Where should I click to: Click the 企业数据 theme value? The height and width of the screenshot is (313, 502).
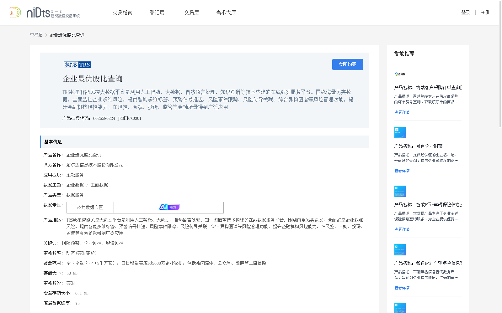(75, 185)
